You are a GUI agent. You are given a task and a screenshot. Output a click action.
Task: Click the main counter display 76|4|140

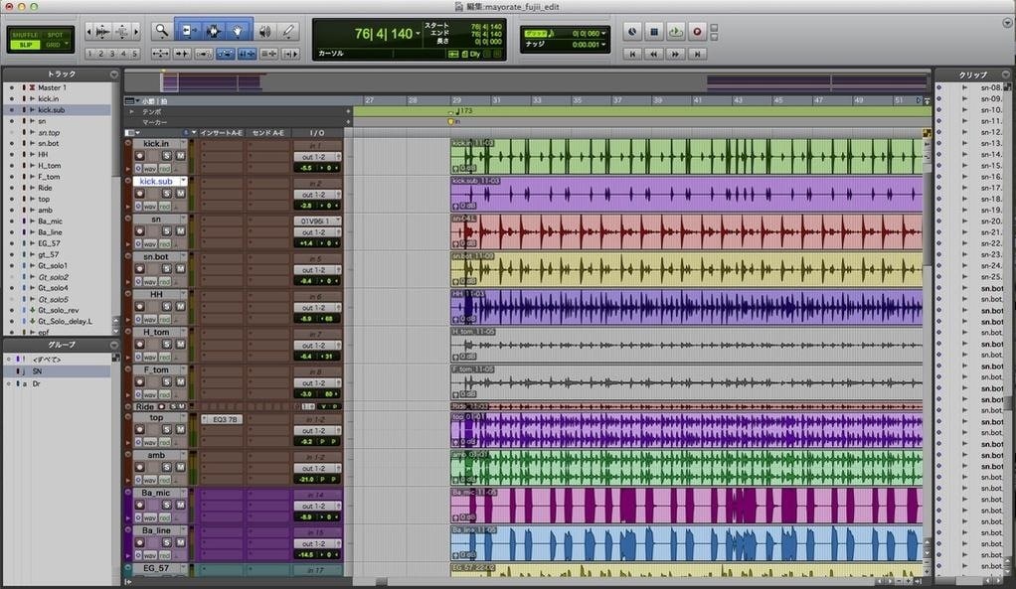pyautogui.click(x=383, y=34)
